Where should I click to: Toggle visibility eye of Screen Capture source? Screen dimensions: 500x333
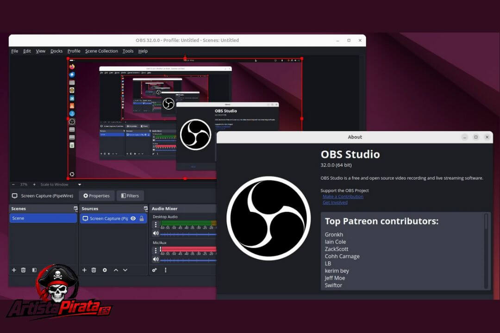pyautogui.click(x=133, y=218)
